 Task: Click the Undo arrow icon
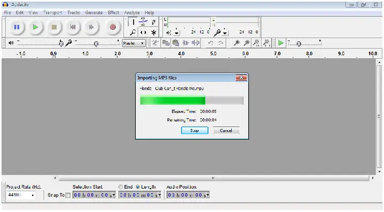[x=210, y=43]
